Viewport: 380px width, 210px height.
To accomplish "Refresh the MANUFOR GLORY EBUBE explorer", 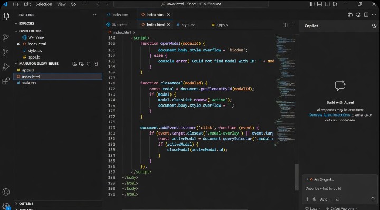I will pos(89,64).
